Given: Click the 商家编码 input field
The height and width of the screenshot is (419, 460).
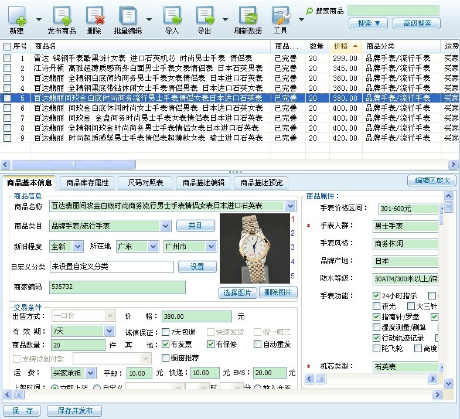Looking at the screenshot, I should click(117, 287).
